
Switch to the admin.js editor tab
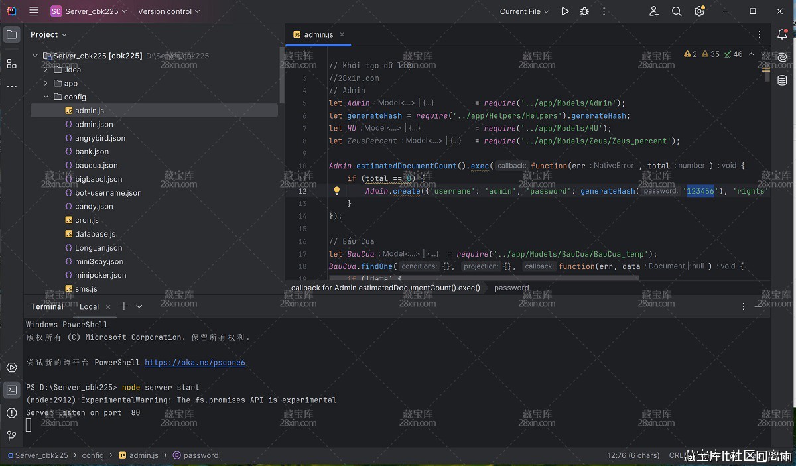[318, 34]
